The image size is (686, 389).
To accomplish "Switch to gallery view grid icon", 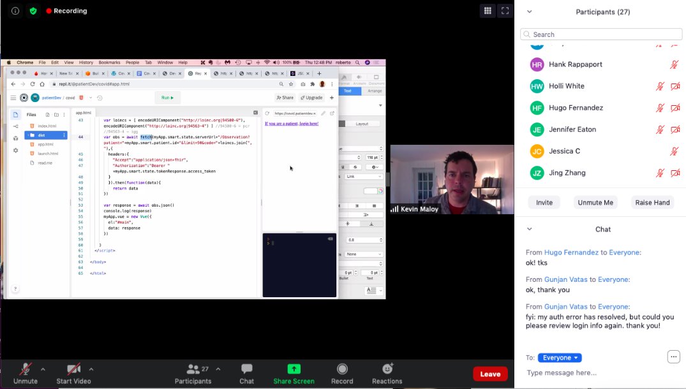I will pos(488,11).
